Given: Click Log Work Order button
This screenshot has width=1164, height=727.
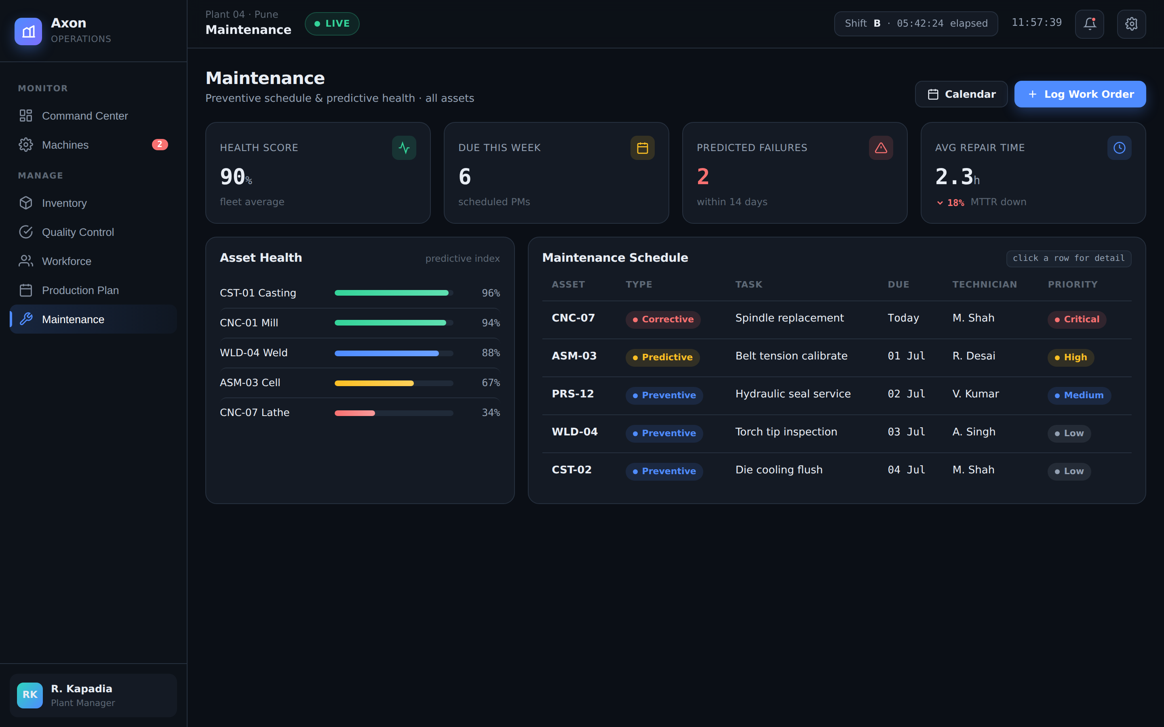Looking at the screenshot, I should (x=1080, y=94).
